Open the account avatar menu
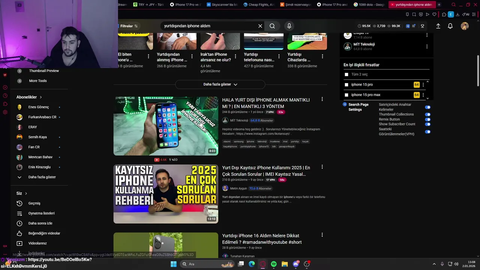480x270 pixels. [x=465, y=26]
